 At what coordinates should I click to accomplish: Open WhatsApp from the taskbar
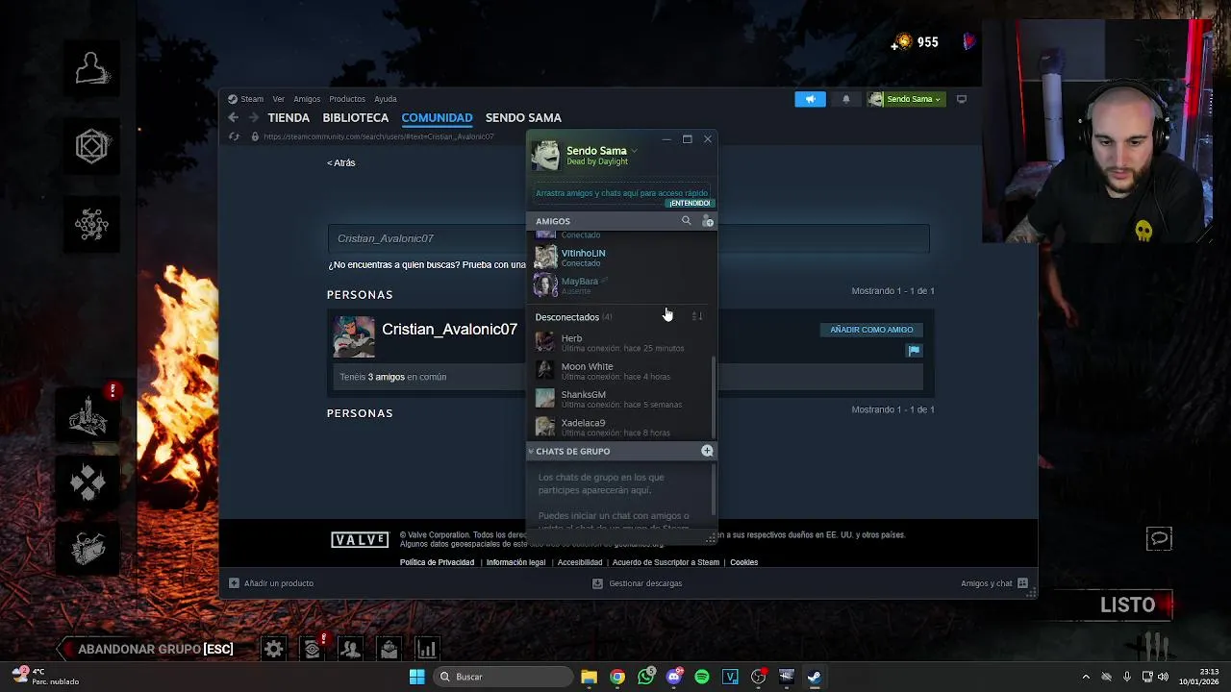[x=645, y=677]
